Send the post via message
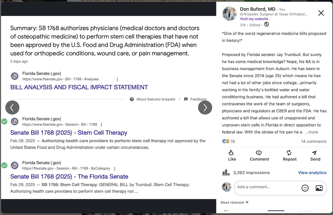The height and width of the screenshot is (215, 333). (x=315, y=155)
